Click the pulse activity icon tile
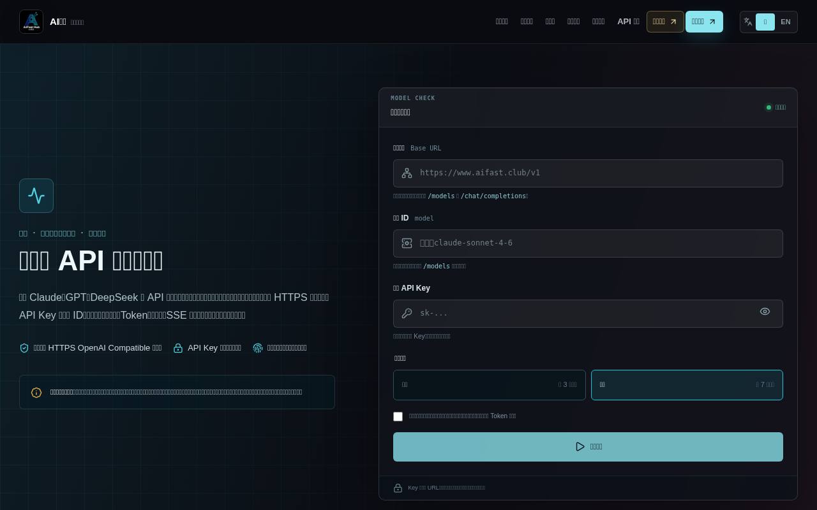817x510 pixels. point(36,196)
